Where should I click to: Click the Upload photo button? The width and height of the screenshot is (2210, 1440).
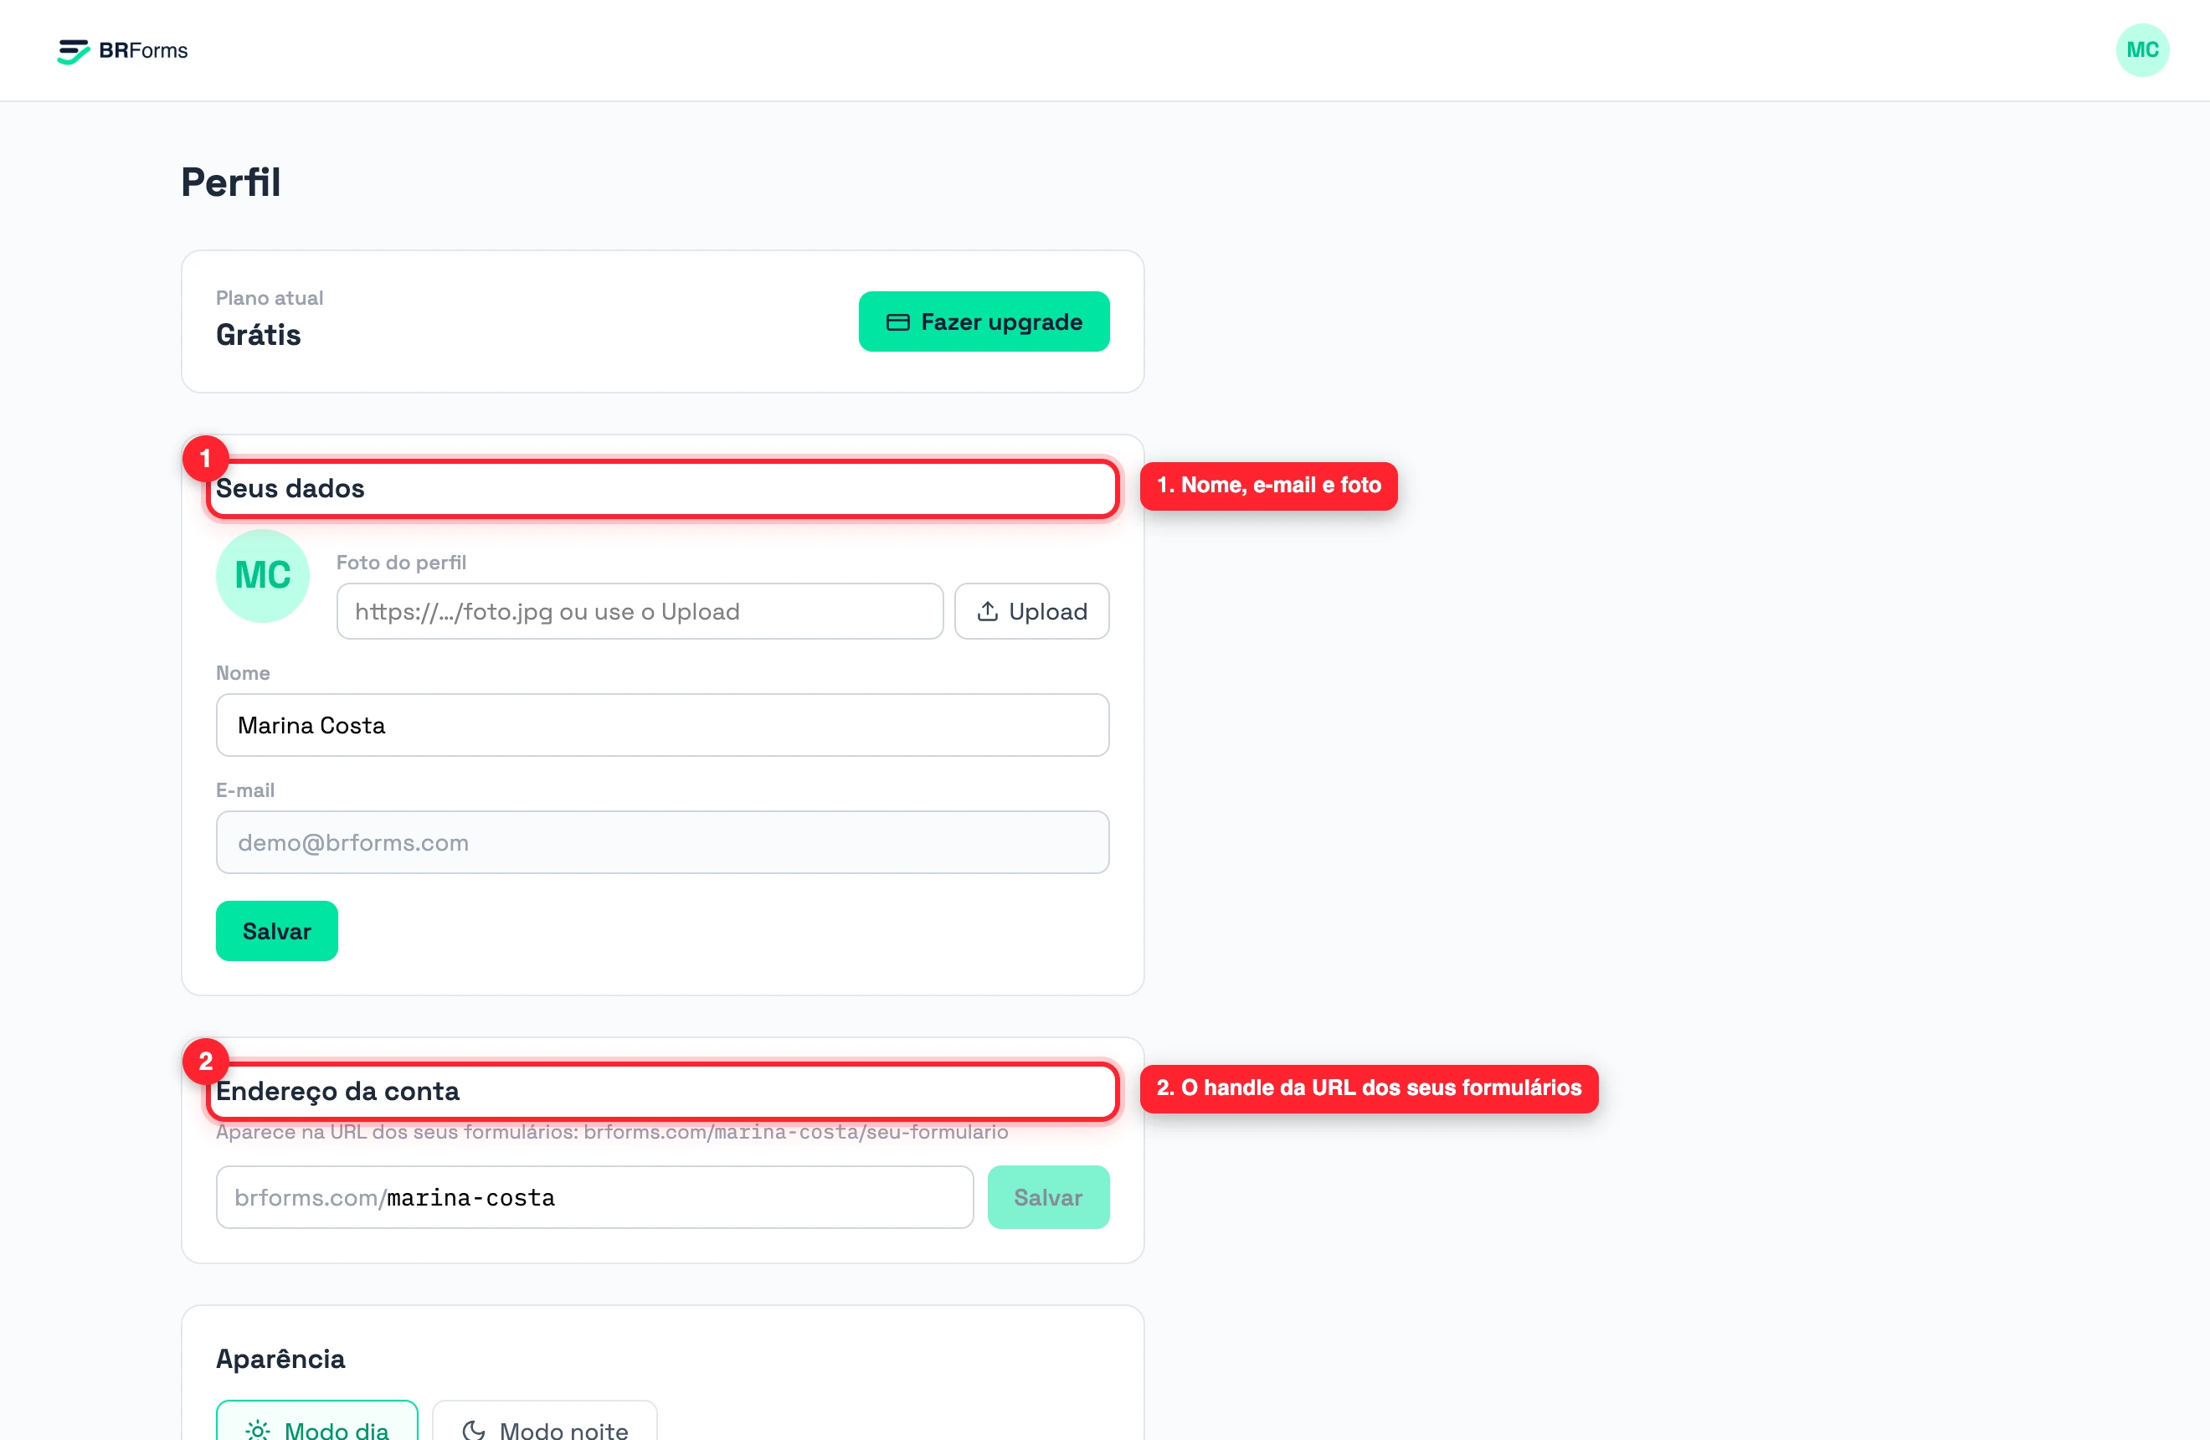tap(1031, 611)
